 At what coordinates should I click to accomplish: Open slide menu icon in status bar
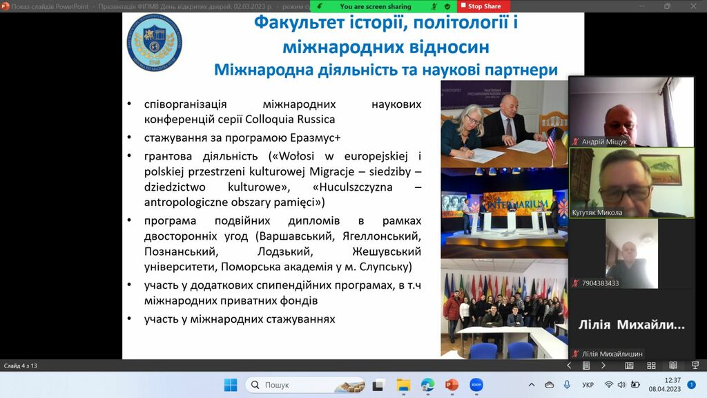[585, 366]
